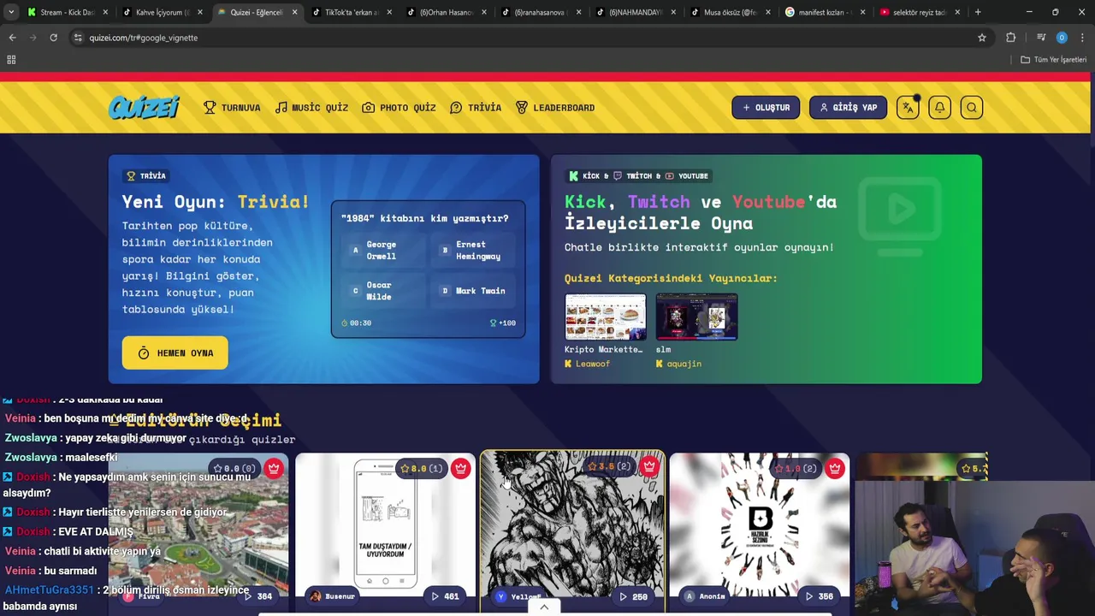The height and width of the screenshot is (616, 1095).
Task: Open the apps grid in bookmarks bar
Action: [x=11, y=60]
